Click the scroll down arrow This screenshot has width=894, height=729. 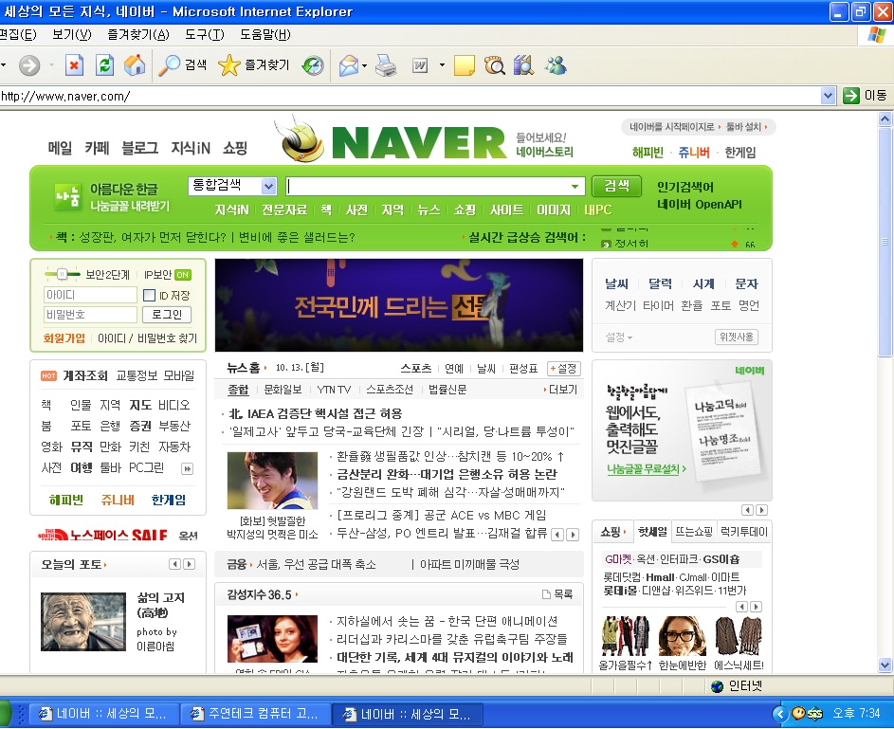pyautogui.click(x=885, y=665)
